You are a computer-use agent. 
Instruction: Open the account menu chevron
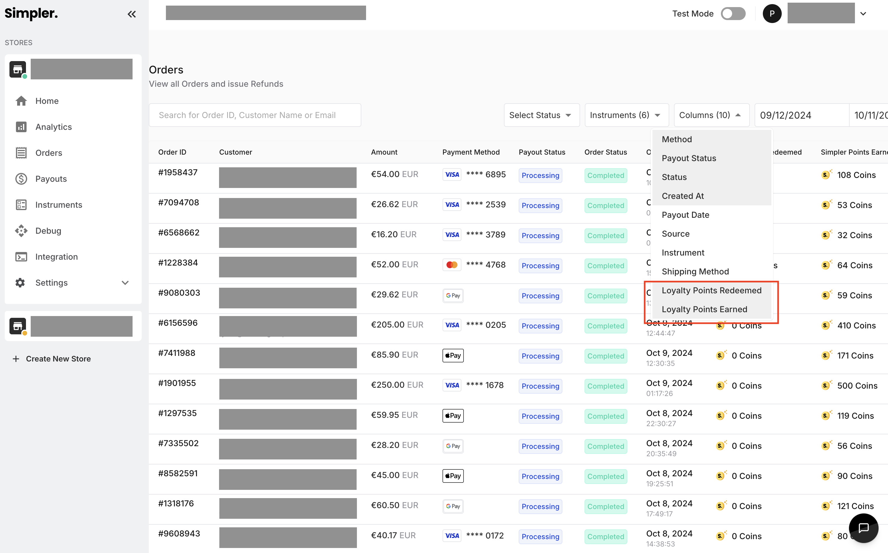coord(863,14)
